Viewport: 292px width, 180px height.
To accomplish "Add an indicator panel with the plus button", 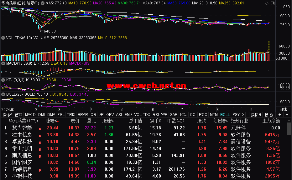I will coord(279,115).
